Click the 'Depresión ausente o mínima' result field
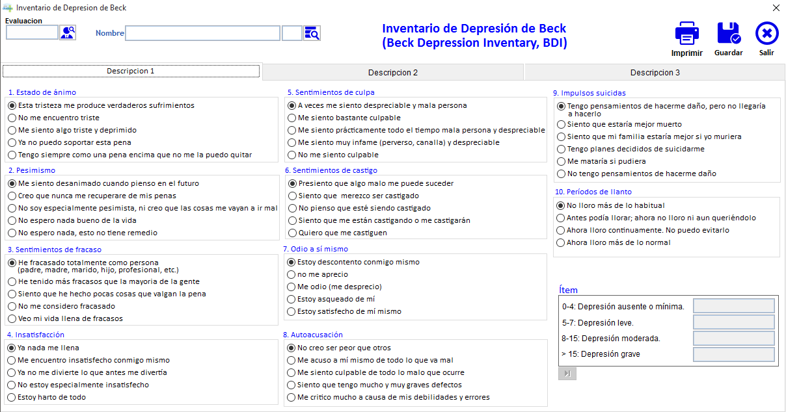This screenshot has width=786, height=412. pyautogui.click(x=734, y=306)
